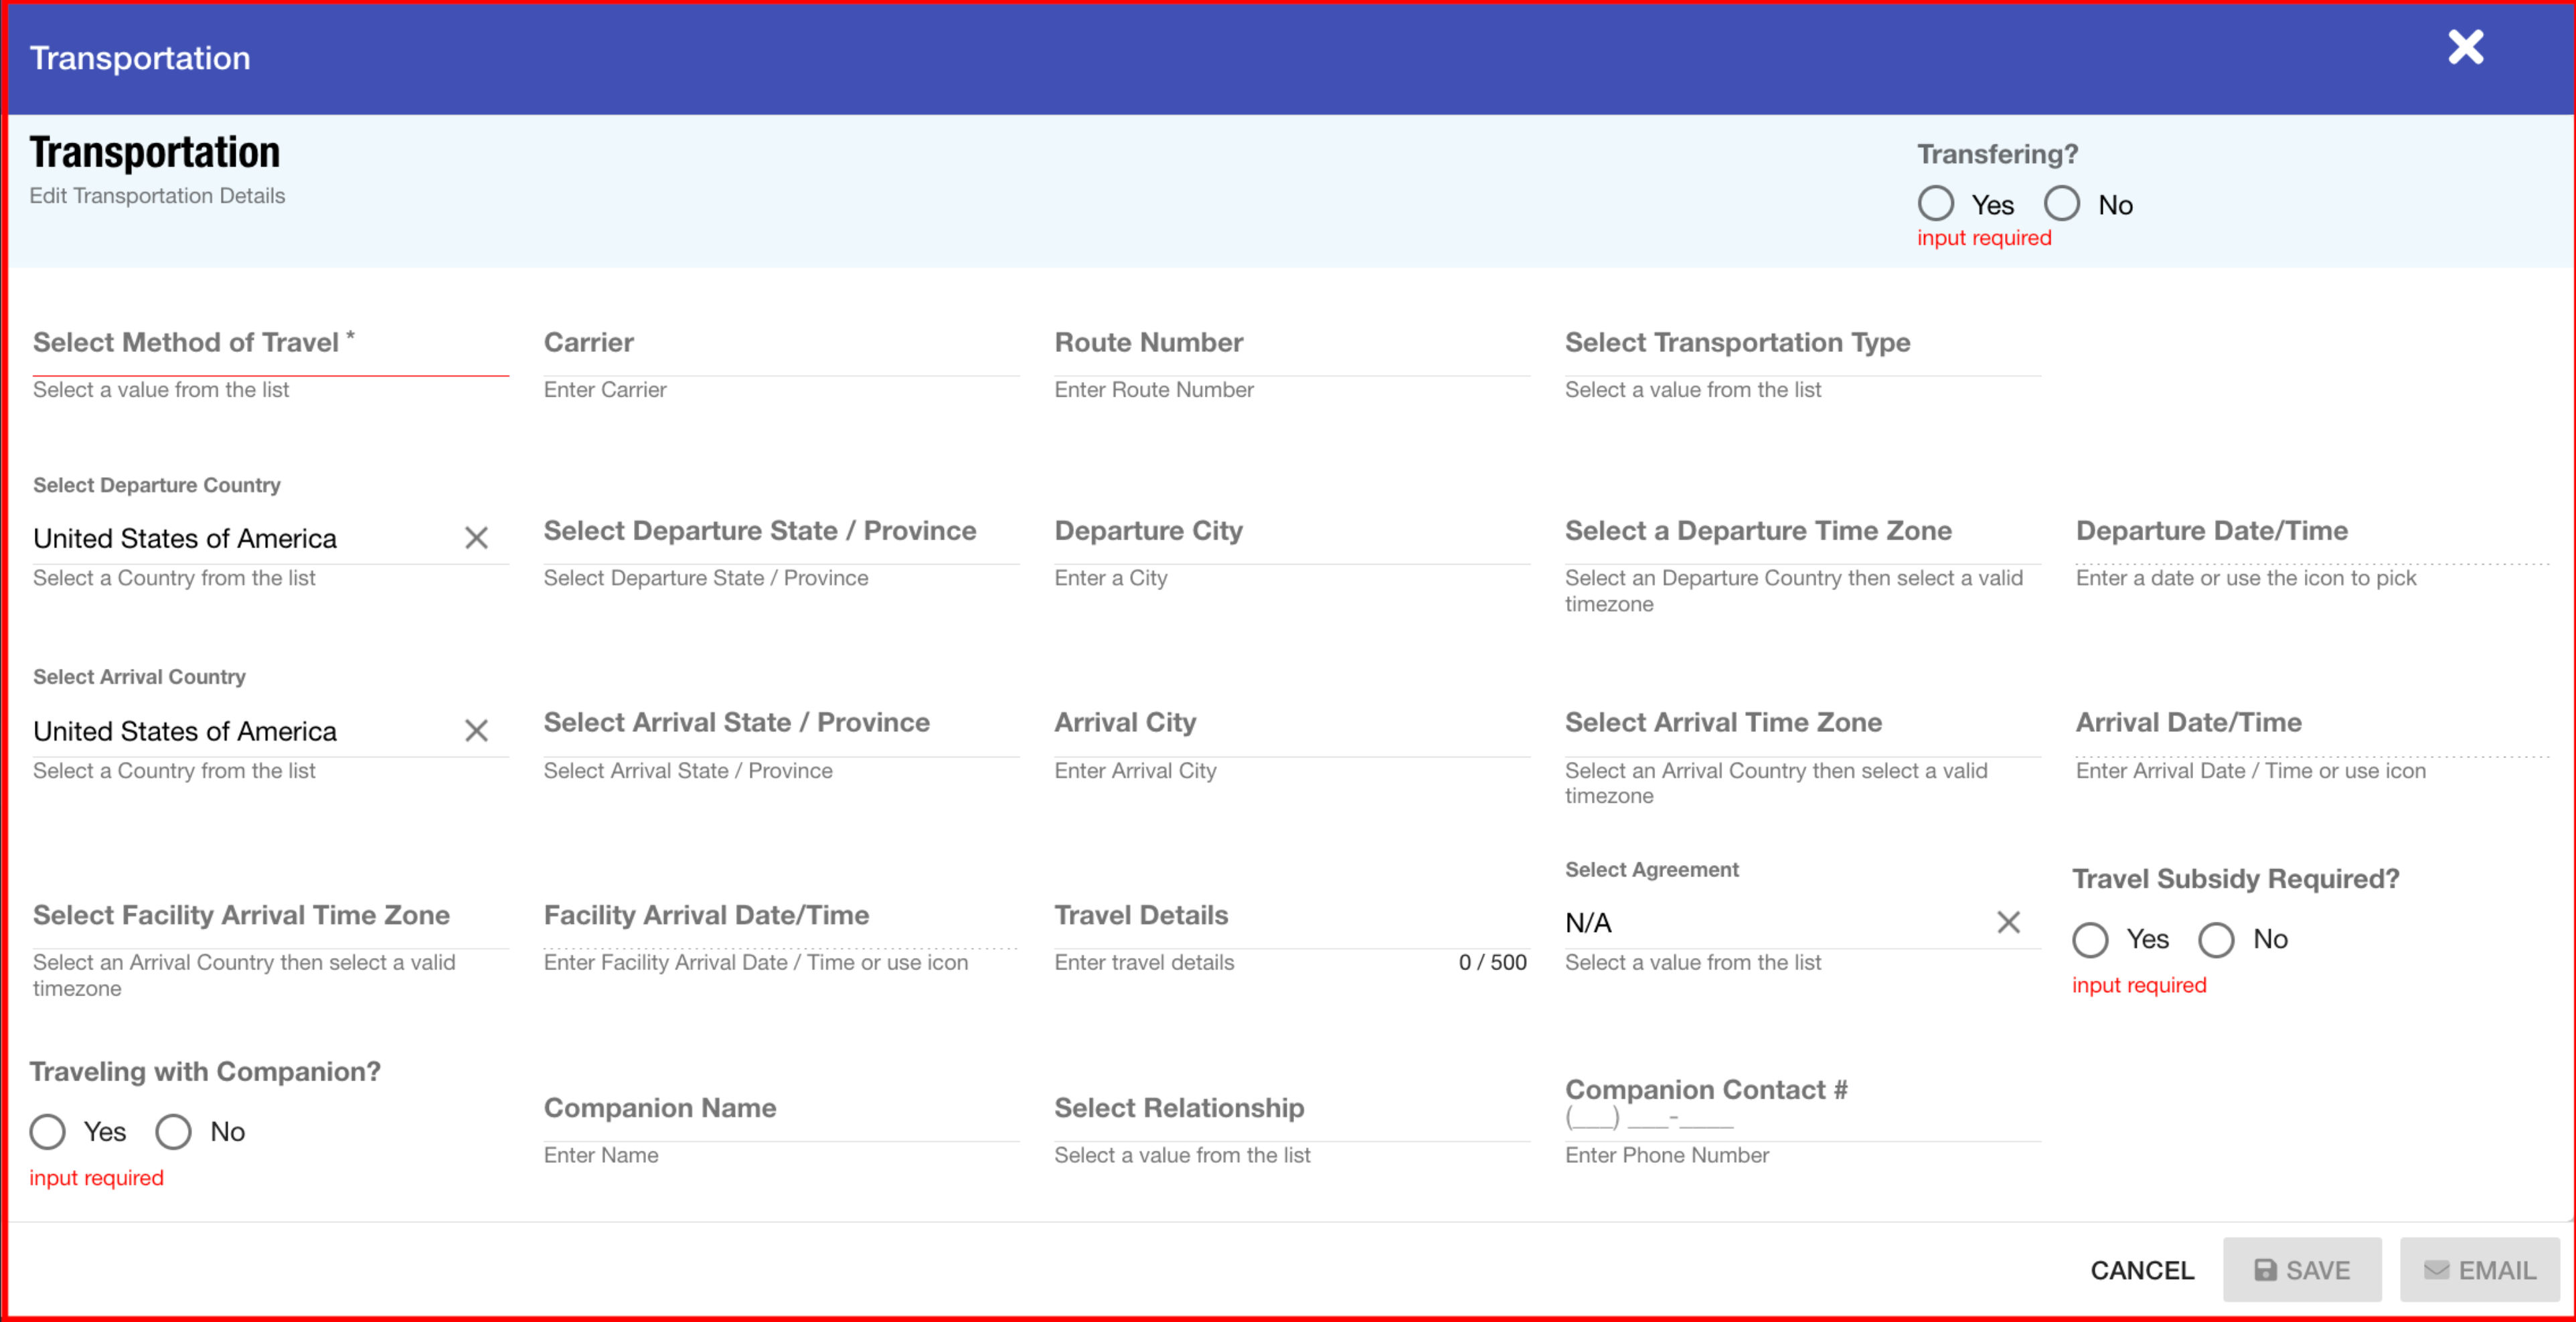Click the Carrier input field
The width and height of the screenshot is (2576, 1322).
(780, 344)
